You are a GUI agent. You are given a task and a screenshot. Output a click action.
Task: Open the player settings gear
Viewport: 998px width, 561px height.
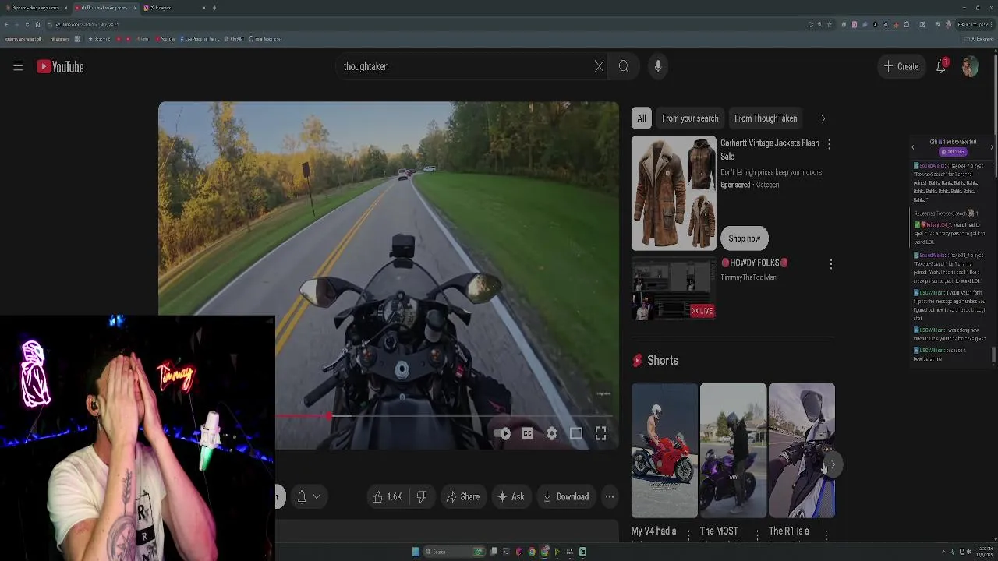coord(552,433)
